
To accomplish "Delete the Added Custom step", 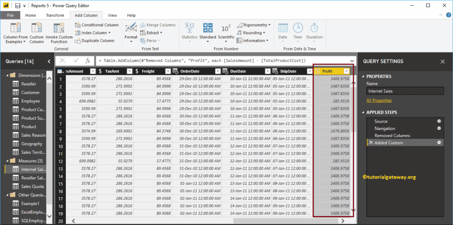I will (371, 143).
